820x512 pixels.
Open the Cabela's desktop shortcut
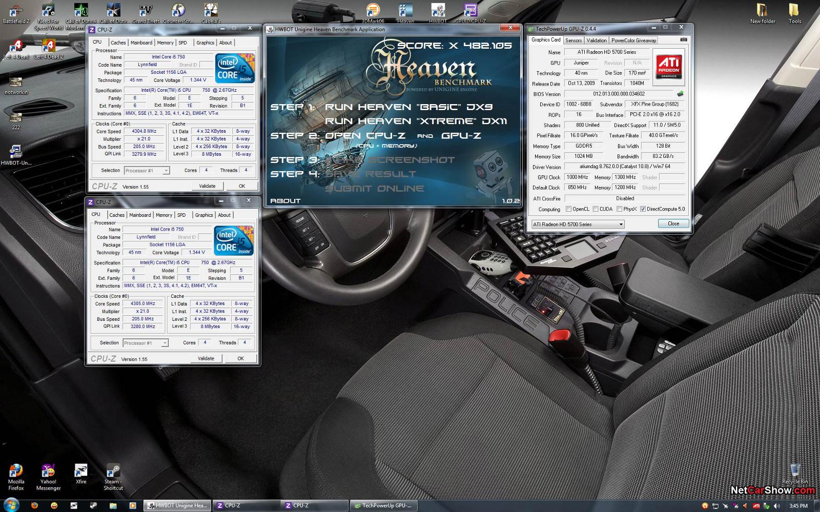click(x=211, y=13)
